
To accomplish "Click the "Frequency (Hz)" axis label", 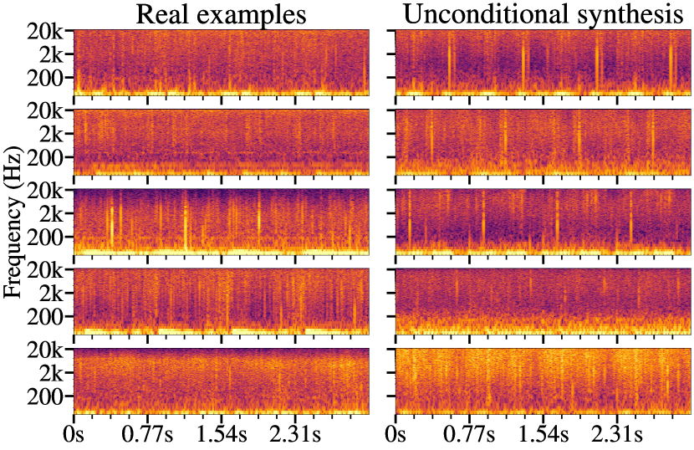I will [x=13, y=222].
